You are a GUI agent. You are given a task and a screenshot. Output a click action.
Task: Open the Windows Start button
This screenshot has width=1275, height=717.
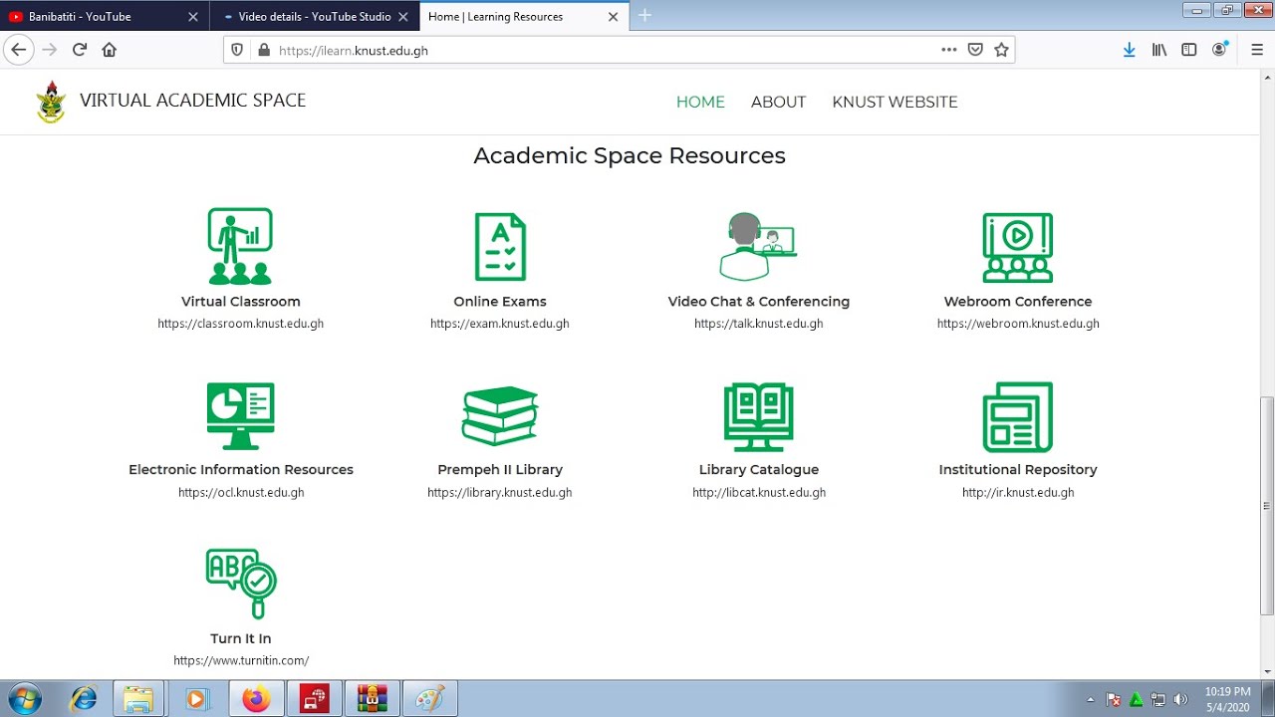24,699
